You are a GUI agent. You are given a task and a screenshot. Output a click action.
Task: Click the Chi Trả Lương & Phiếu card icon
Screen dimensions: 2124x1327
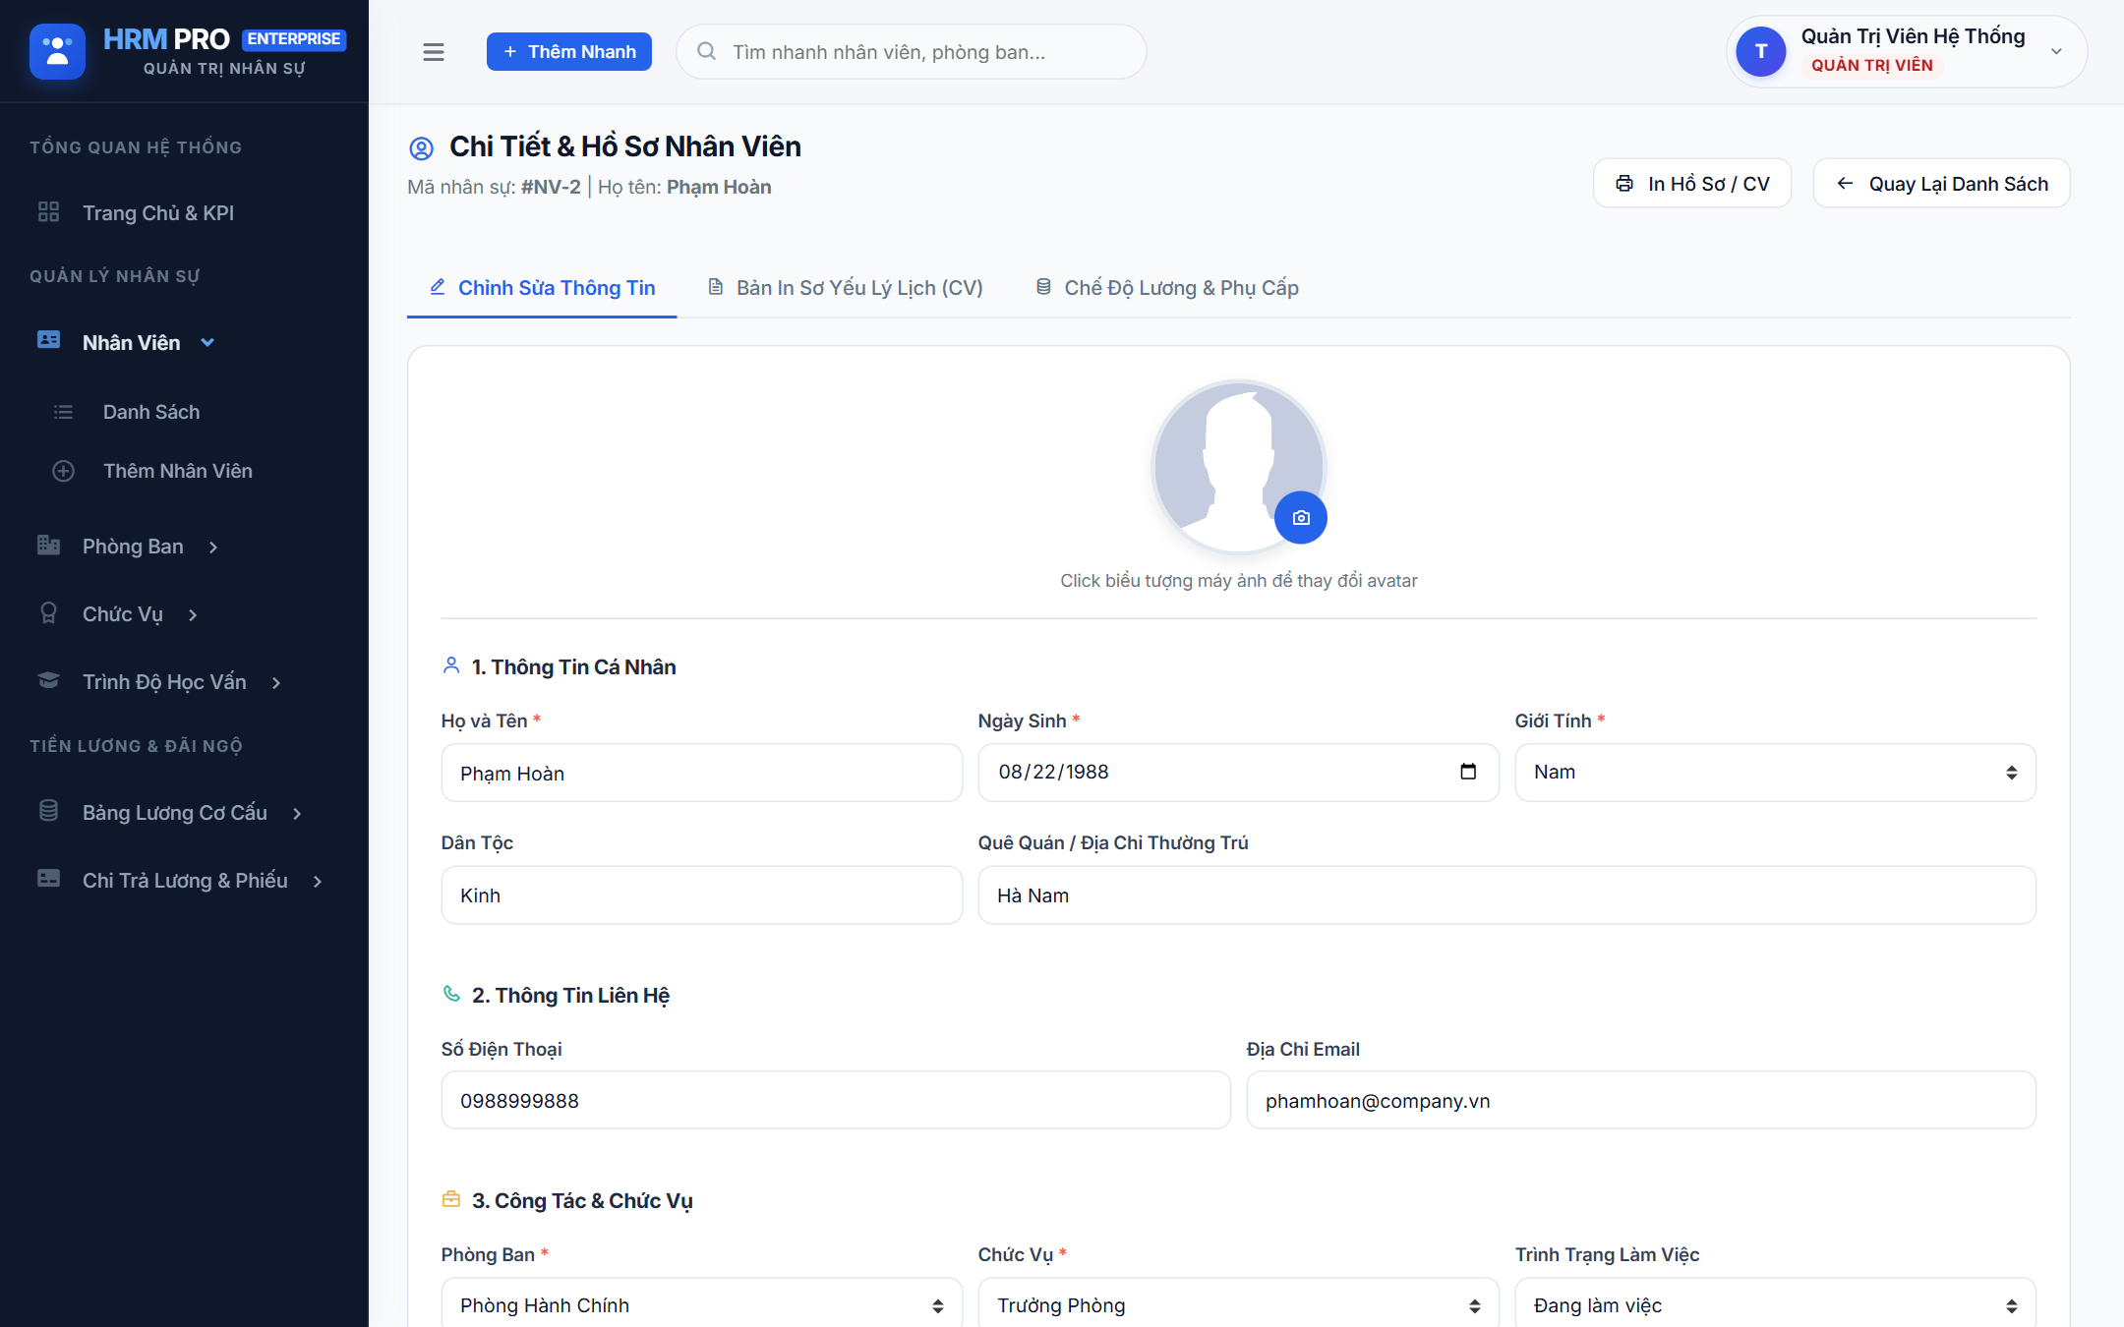click(48, 880)
